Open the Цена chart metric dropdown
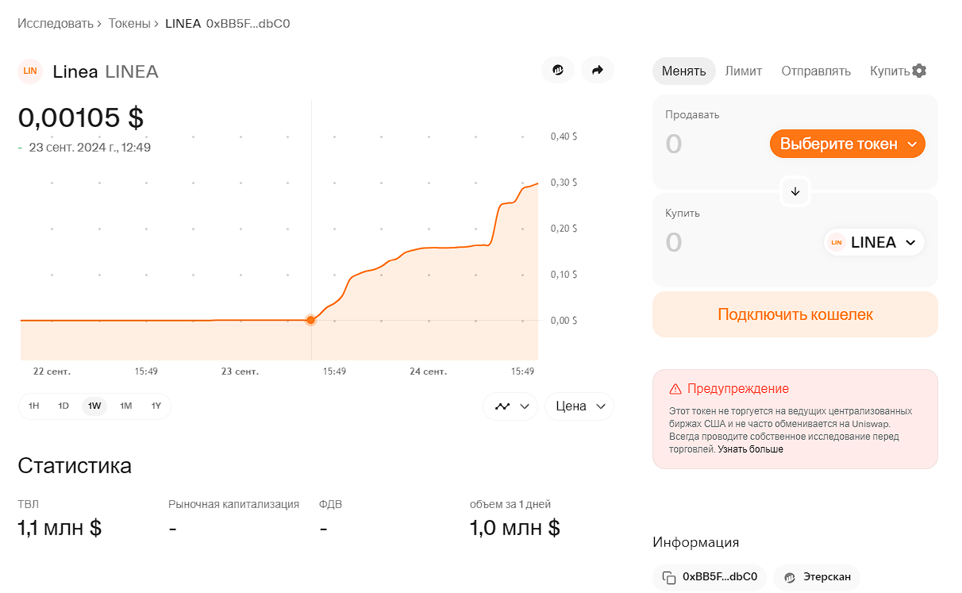This screenshot has height=593, width=962. pos(579,406)
